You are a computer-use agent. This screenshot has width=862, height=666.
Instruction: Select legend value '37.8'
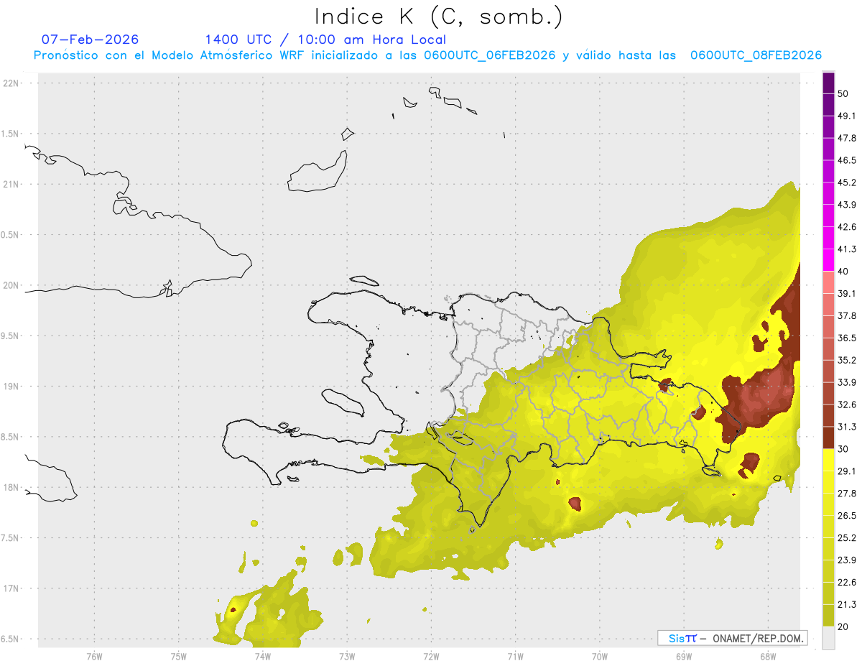pyautogui.click(x=847, y=316)
